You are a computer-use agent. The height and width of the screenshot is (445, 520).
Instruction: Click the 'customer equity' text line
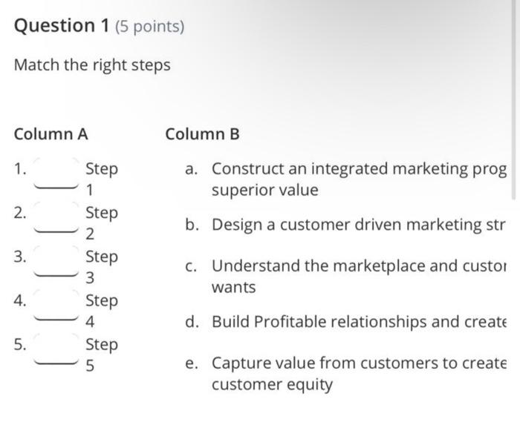pyautogui.click(x=273, y=385)
